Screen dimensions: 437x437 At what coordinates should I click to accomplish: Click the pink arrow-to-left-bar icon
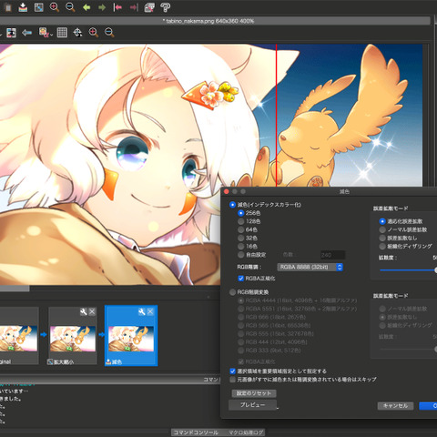click(x=117, y=7)
